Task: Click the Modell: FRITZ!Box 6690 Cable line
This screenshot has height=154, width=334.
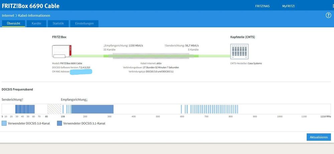Action: 67,63
